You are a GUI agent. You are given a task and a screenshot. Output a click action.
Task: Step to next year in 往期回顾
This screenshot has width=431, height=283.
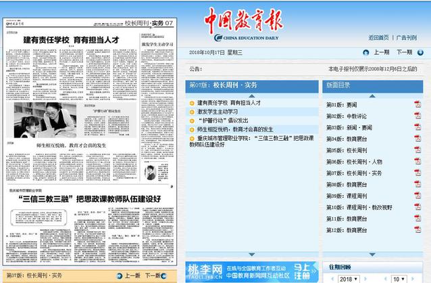coord(365,279)
